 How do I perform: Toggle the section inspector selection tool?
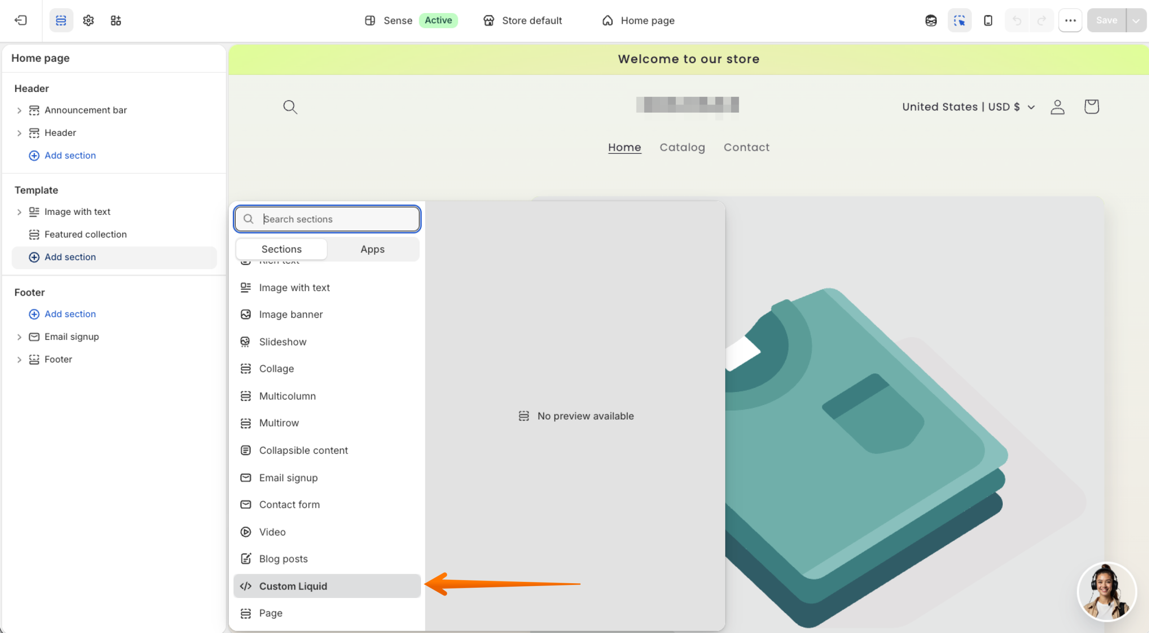point(959,20)
